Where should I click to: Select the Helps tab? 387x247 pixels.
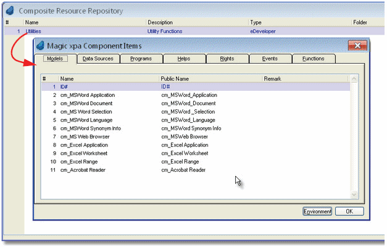(x=184, y=59)
